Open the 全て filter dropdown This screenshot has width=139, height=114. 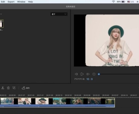click(x=59, y=14)
